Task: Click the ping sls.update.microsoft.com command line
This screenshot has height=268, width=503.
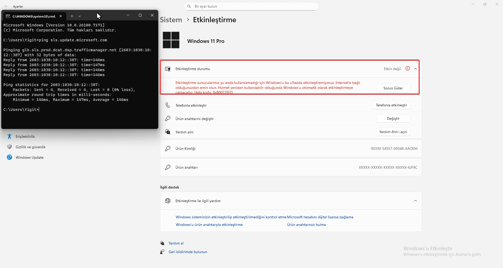Action: (x=55, y=40)
